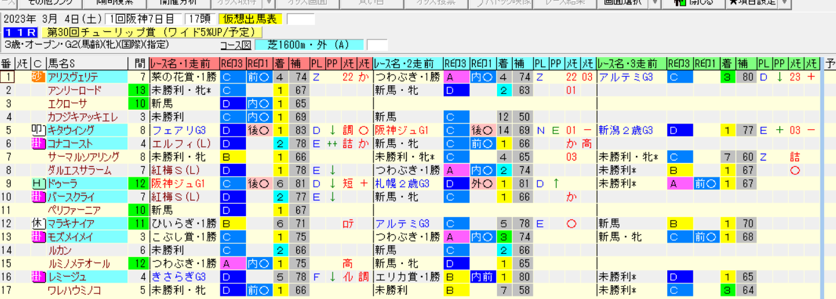
Task: Click the 後〇 mark in キタウイング 1走前
Action: 258,130
